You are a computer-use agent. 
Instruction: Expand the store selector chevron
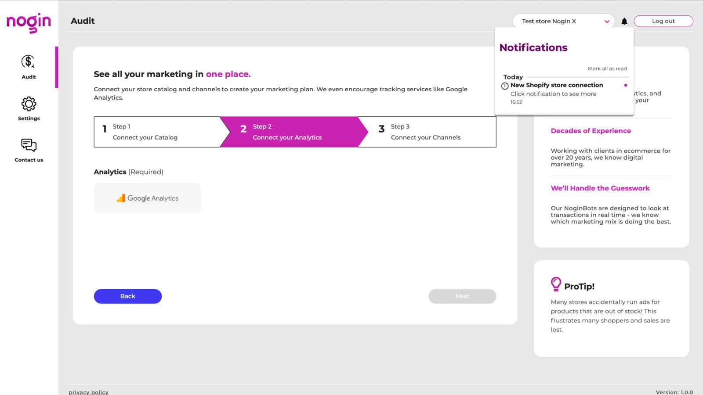pos(607,21)
